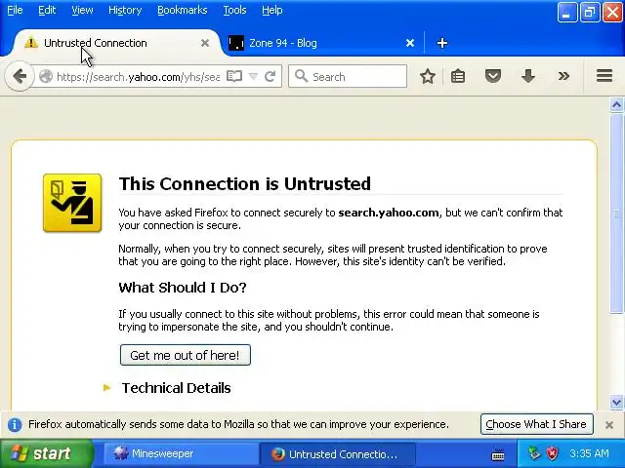Click the safely remove hardware tray icon
This screenshot has height=468, width=625.
pos(534,453)
